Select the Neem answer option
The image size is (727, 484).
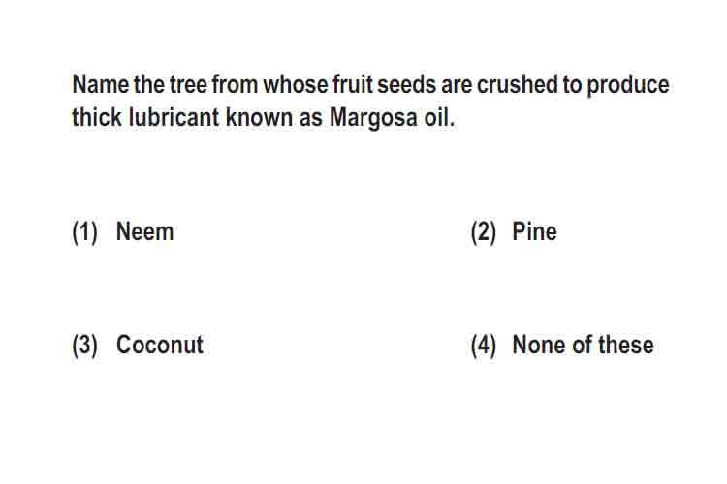pos(144,231)
